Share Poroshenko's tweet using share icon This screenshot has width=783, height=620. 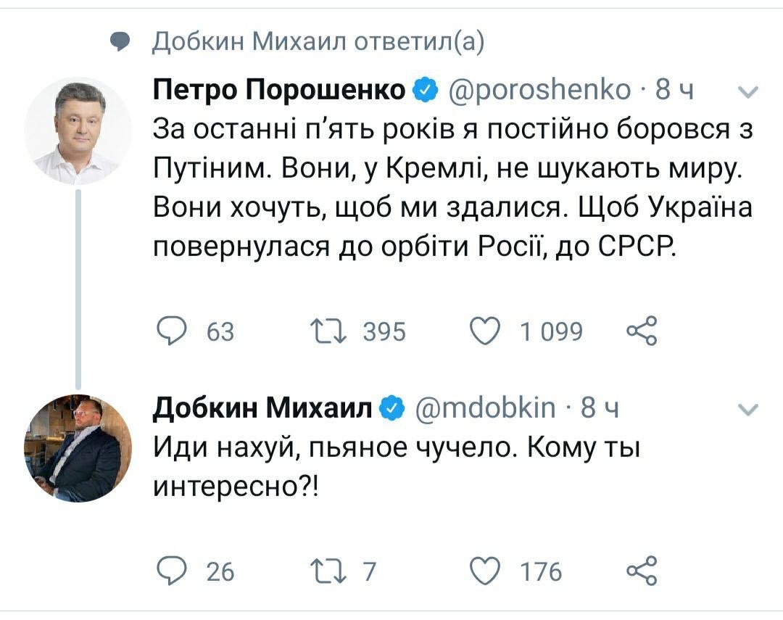pos(641,331)
